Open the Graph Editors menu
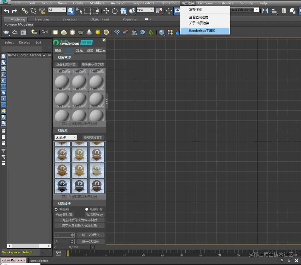This screenshot has width=301, height=265. (143, 3)
